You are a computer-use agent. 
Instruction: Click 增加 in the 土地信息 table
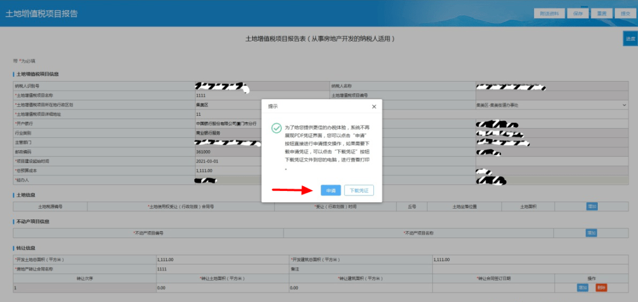[x=591, y=206]
